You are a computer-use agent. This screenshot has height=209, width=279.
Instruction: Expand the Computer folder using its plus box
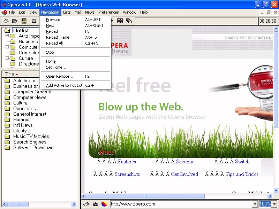pyautogui.click(x=7, y=47)
